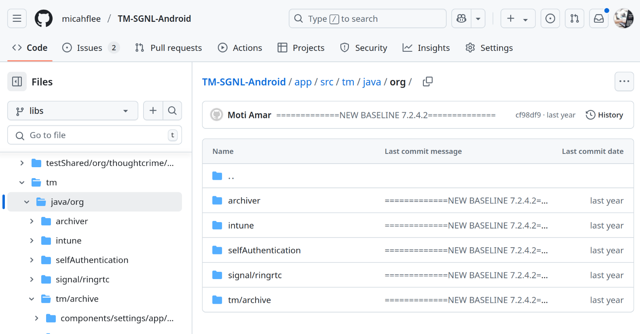Open the create new plus menu
640x334 pixels.
point(518,19)
